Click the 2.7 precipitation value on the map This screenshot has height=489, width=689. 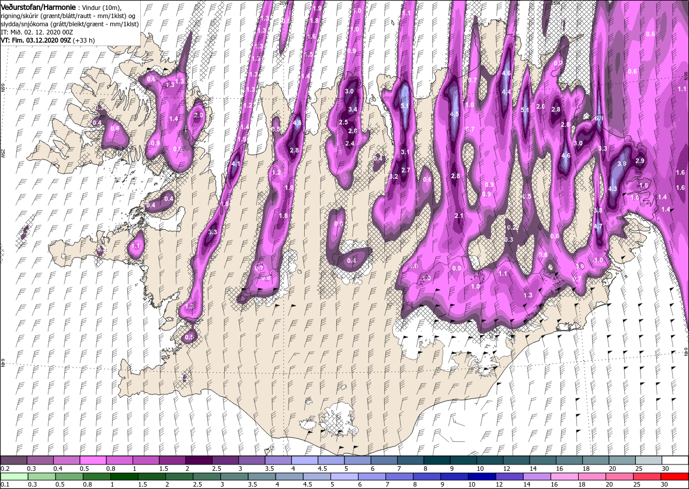[406, 170]
